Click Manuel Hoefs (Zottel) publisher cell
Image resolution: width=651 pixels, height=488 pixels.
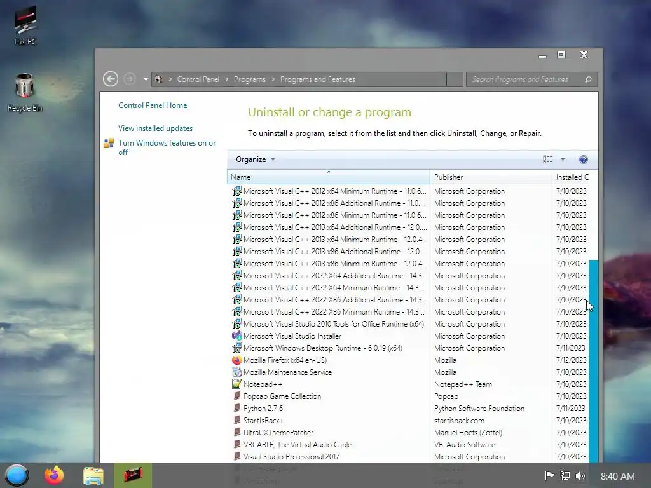click(468, 432)
